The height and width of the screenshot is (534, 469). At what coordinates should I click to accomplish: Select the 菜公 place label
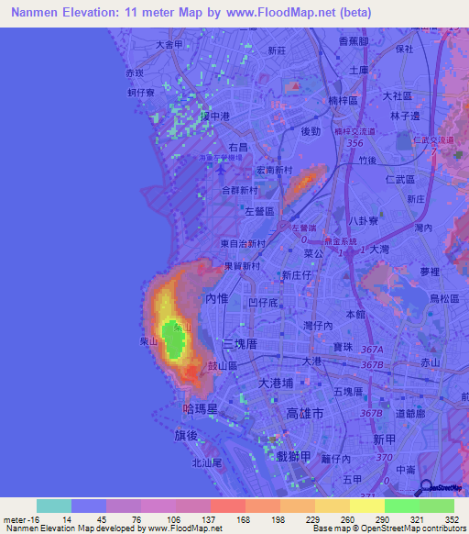point(313,253)
